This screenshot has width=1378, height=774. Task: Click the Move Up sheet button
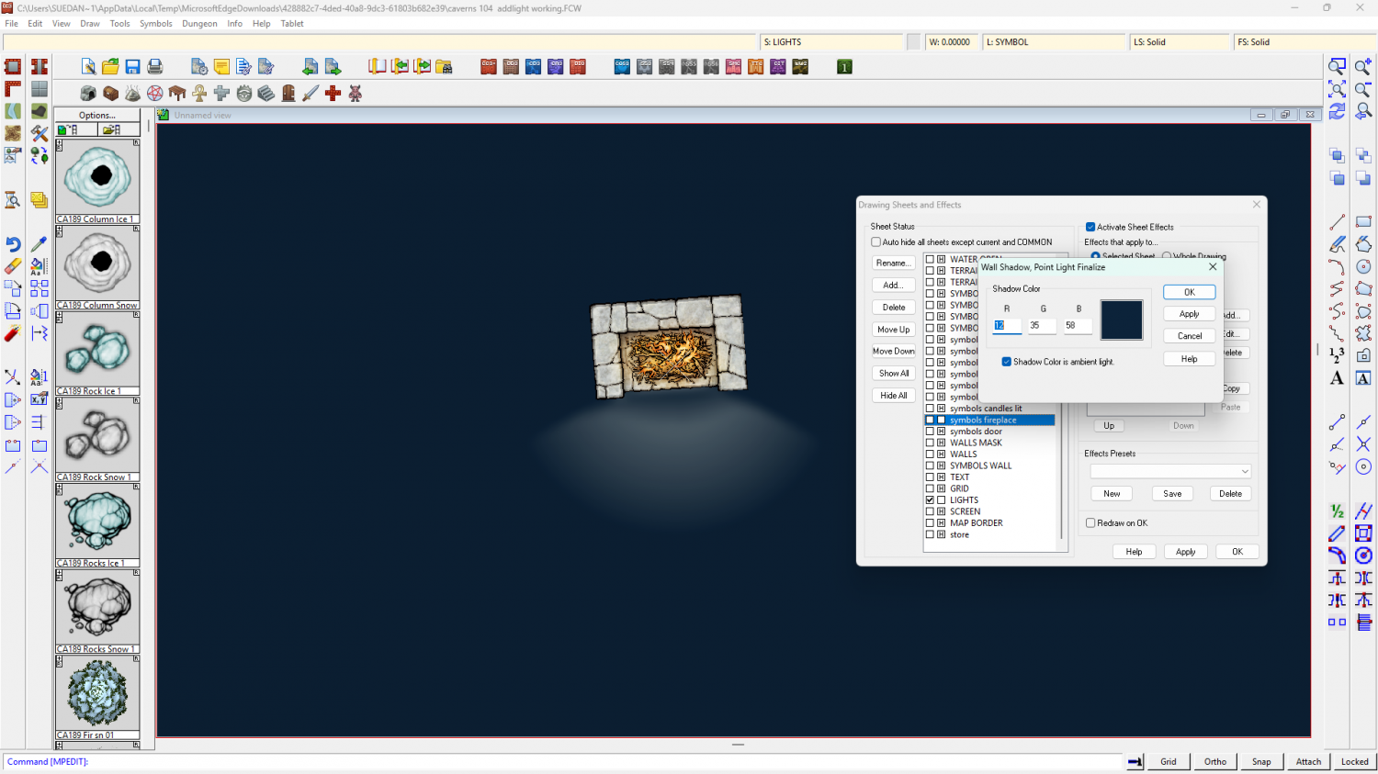tap(893, 330)
